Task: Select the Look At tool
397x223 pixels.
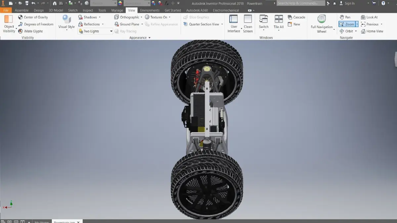Action: point(369,17)
